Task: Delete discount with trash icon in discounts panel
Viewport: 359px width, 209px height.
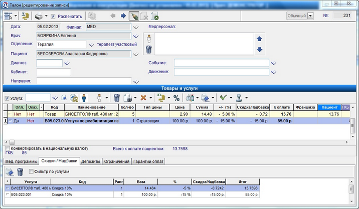Action: [20, 172]
